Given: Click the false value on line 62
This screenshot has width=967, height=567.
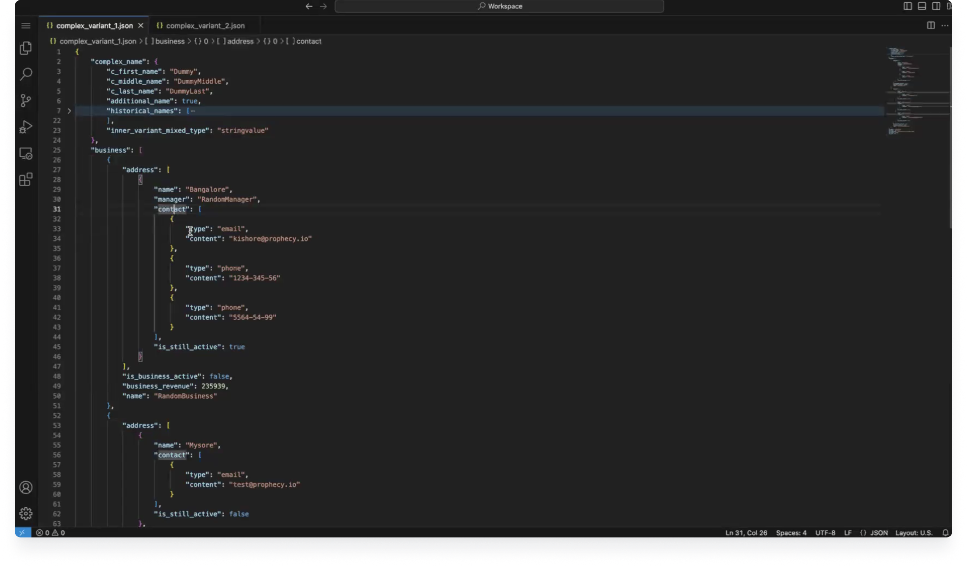Looking at the screenshot, I should [x=239, y=514].
